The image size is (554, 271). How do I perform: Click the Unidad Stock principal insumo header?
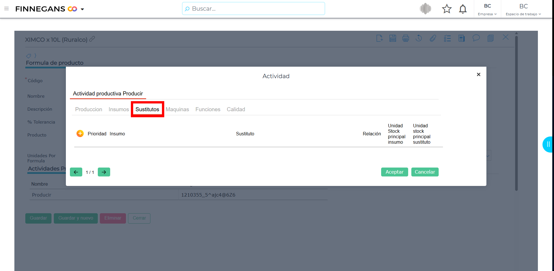pyautogui.click(x=397, y=134)
